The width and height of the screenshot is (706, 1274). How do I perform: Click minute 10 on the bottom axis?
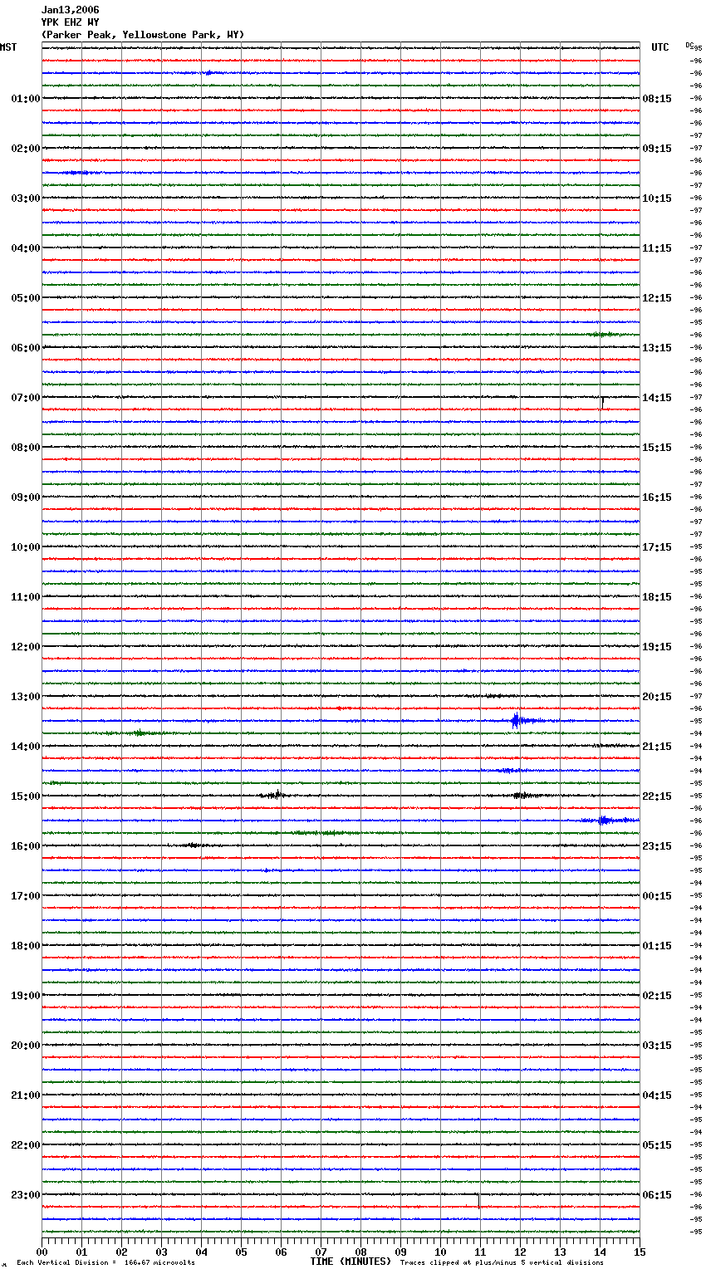440,1252
